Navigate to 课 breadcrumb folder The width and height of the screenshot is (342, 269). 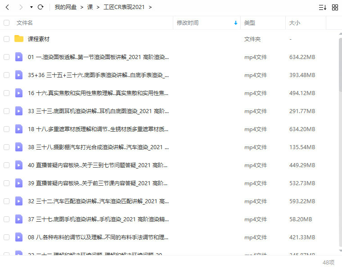[90, 7]
